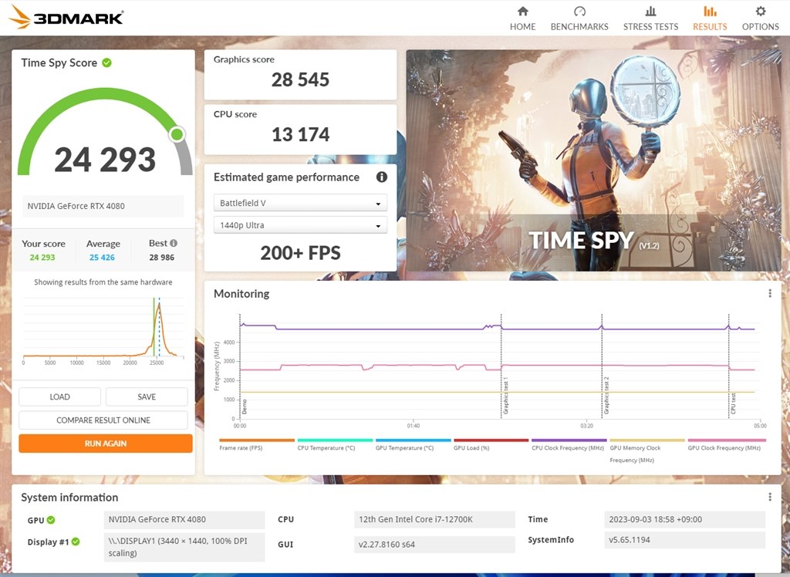Select the STRESS TESTS menu label

650,27
